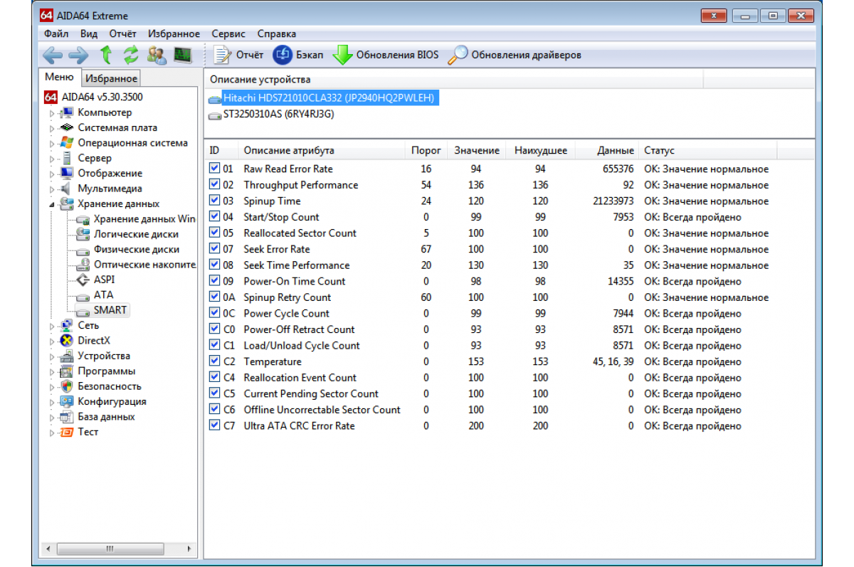
Task: Open the users icon in toolbar
Action: pyautogui.click(x=157, y=55)
